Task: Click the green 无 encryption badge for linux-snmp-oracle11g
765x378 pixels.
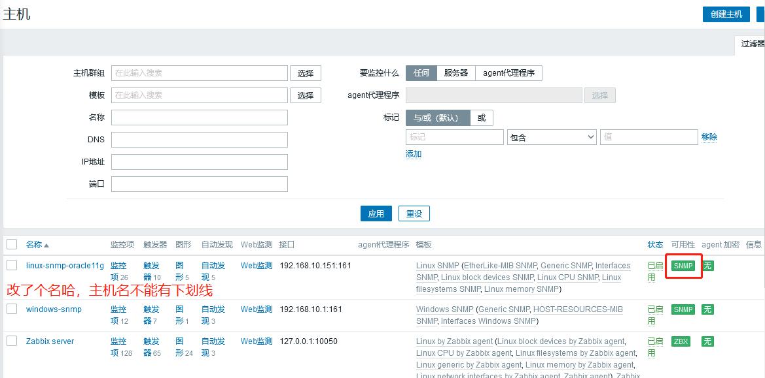Action: pos(707,266)
